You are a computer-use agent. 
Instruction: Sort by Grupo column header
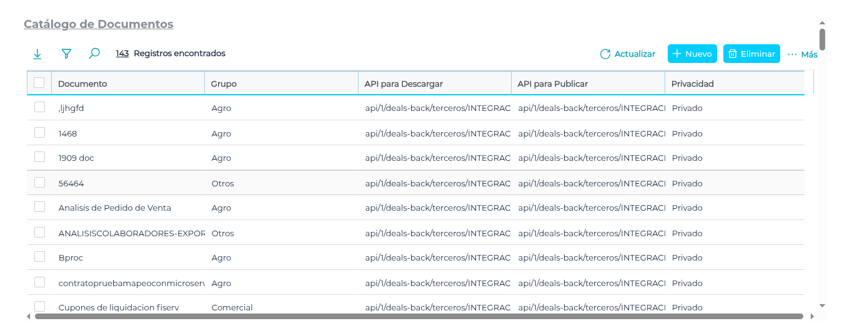224,84
